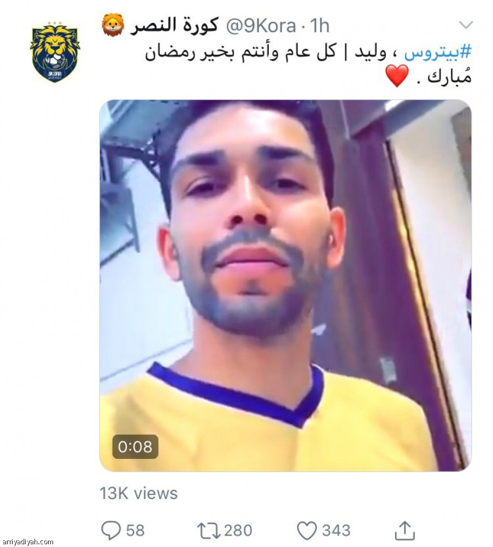
Task: Play the video thumbnail
Action: tap(285, 286)
